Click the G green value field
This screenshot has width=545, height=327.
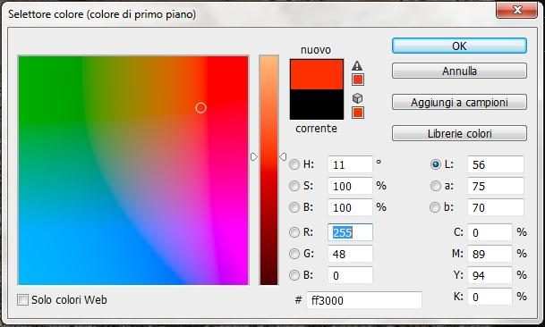tap(350, 254)
